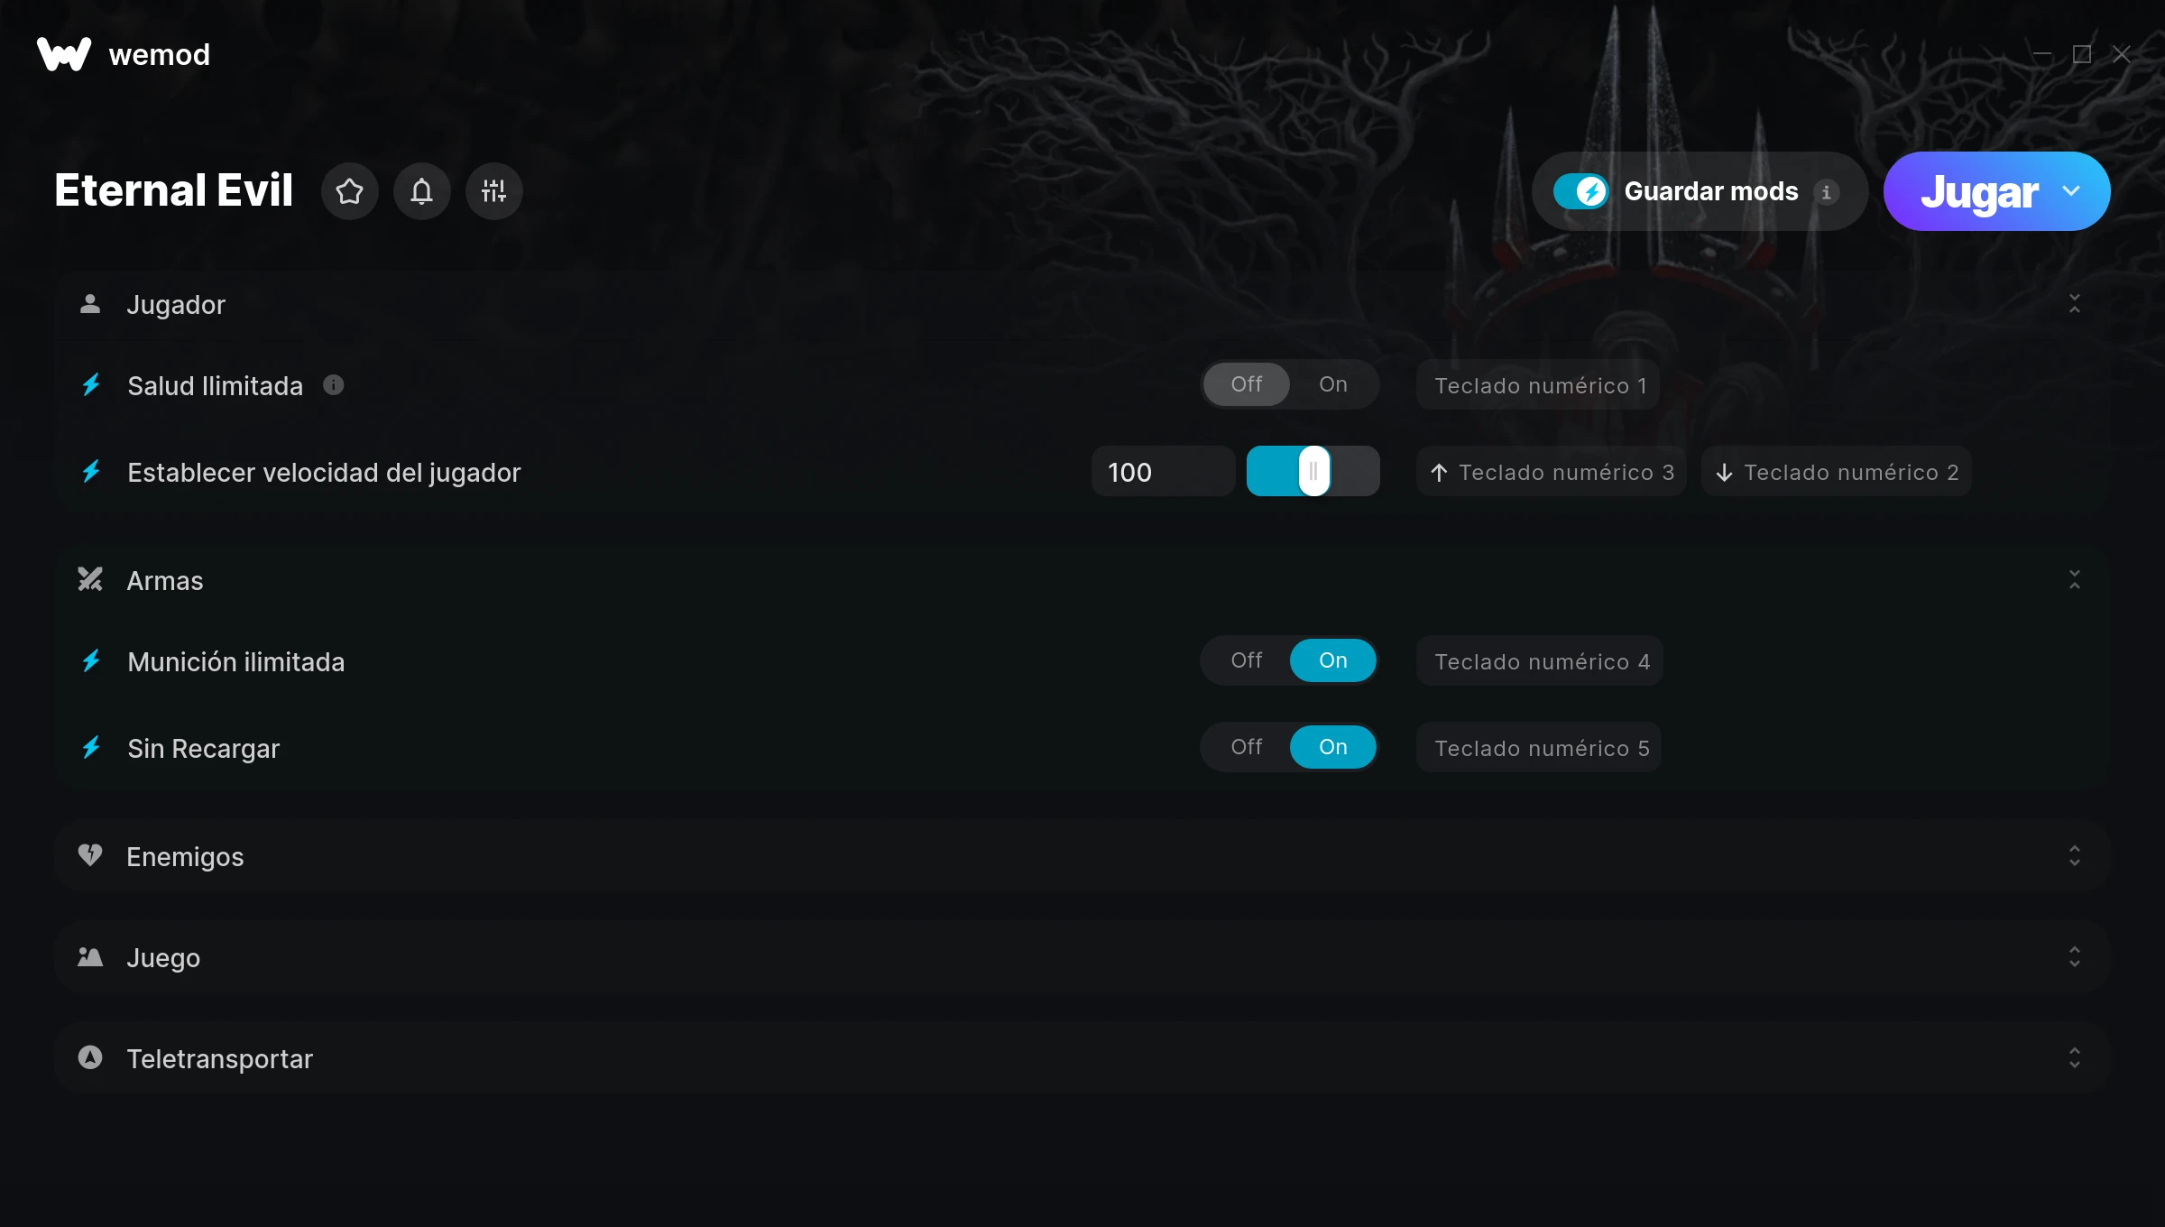Collapse the Jugador section
2165x1227 pixels.
click(2075, 303)
